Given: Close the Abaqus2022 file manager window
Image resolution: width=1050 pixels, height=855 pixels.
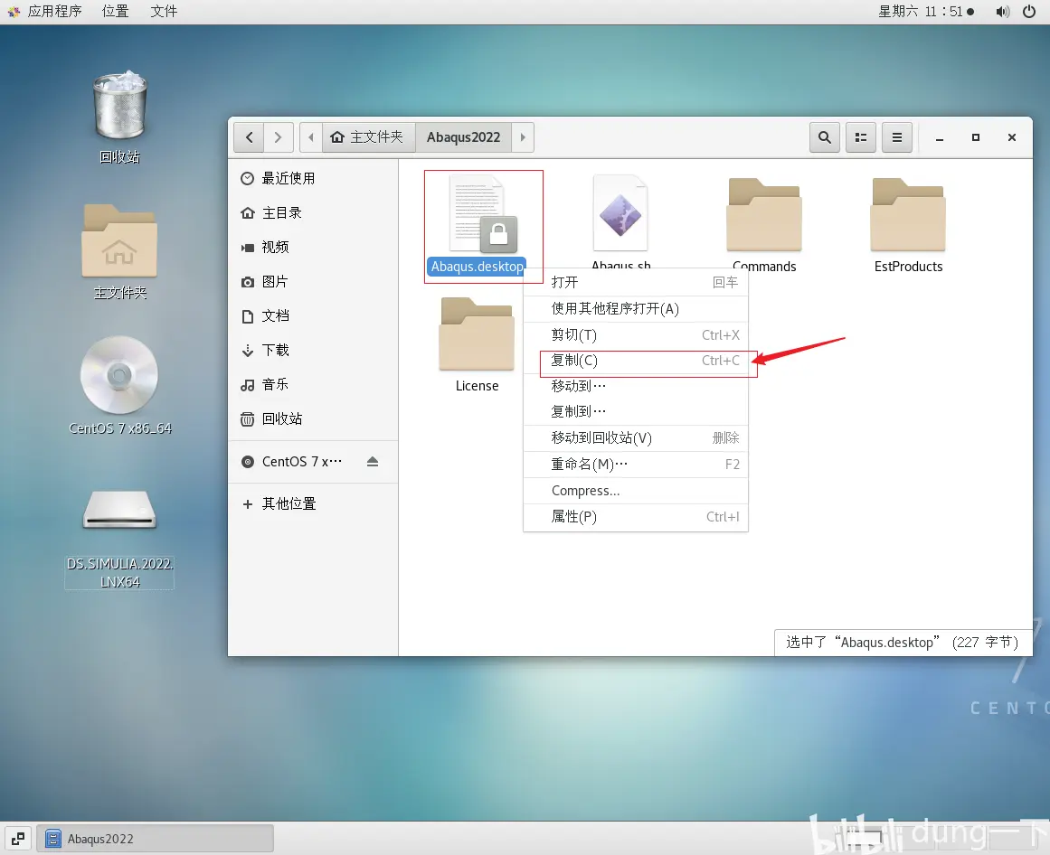Looking at the screenshot, I should (1012, 137).
